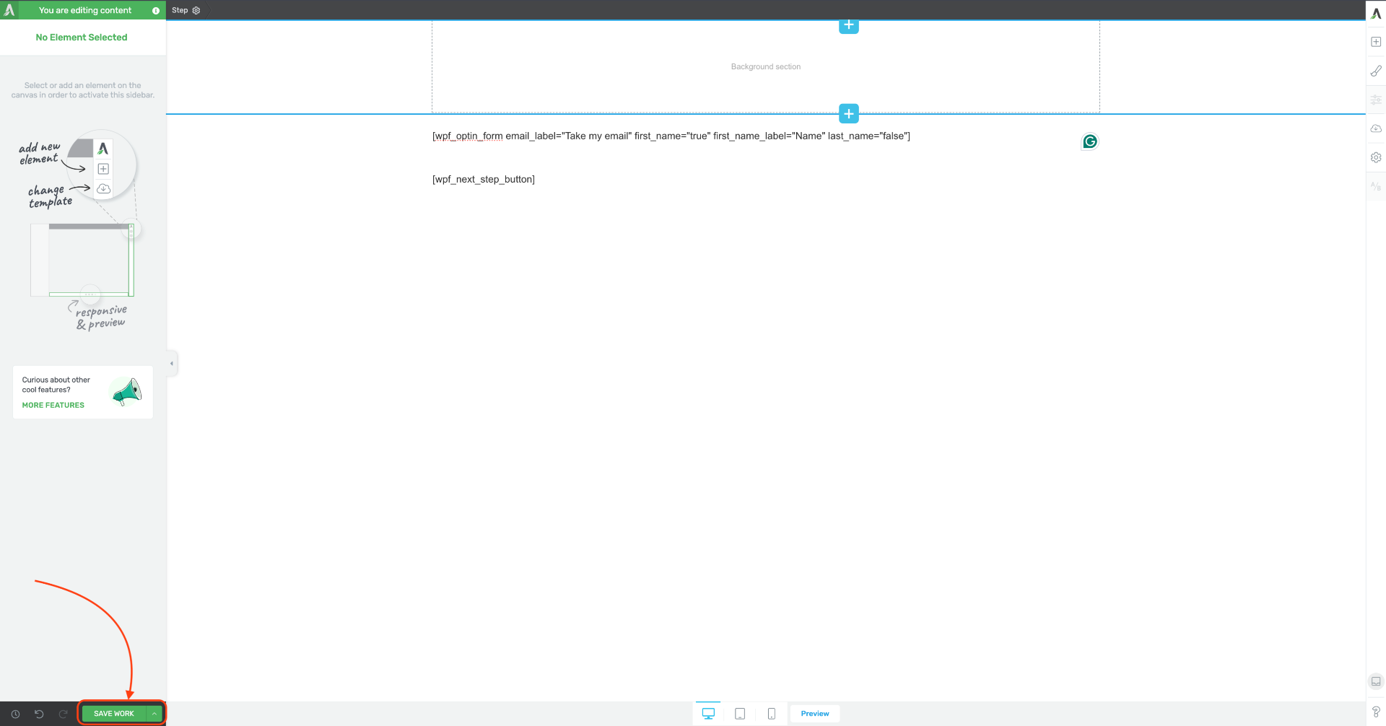Open revision history with the clock icon

coord(16,714)
